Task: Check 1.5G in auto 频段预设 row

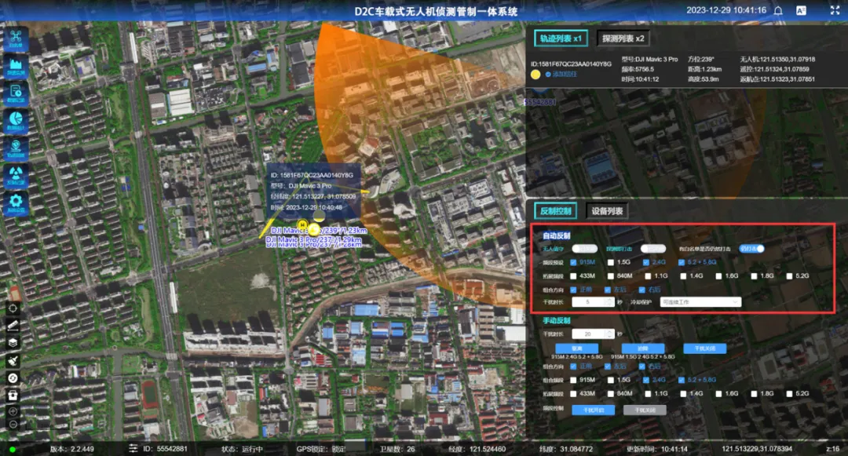Action: point(611,263)
